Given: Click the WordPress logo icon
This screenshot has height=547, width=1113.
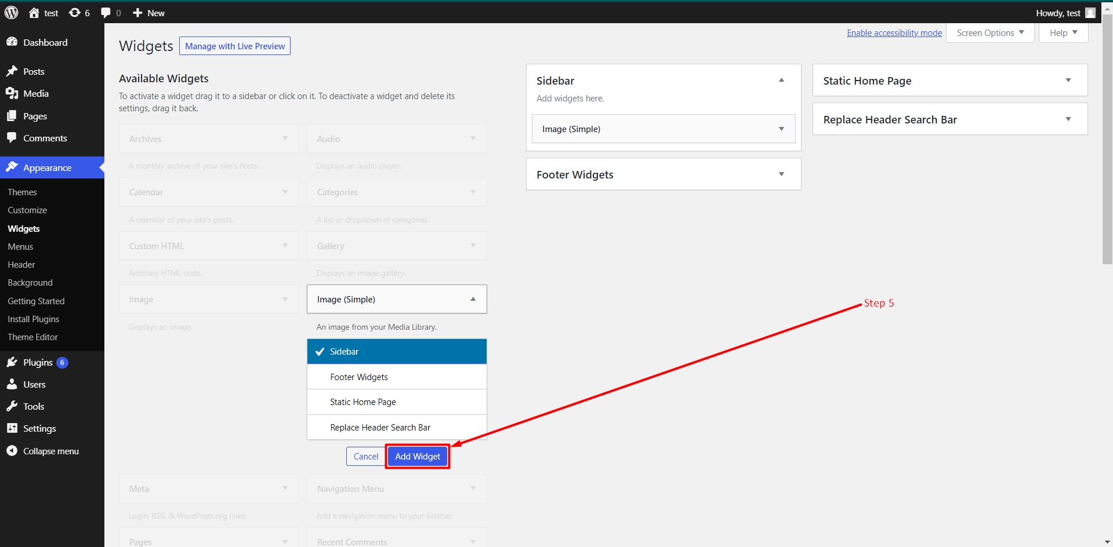Looking at the screenshot, I should 12,13.
